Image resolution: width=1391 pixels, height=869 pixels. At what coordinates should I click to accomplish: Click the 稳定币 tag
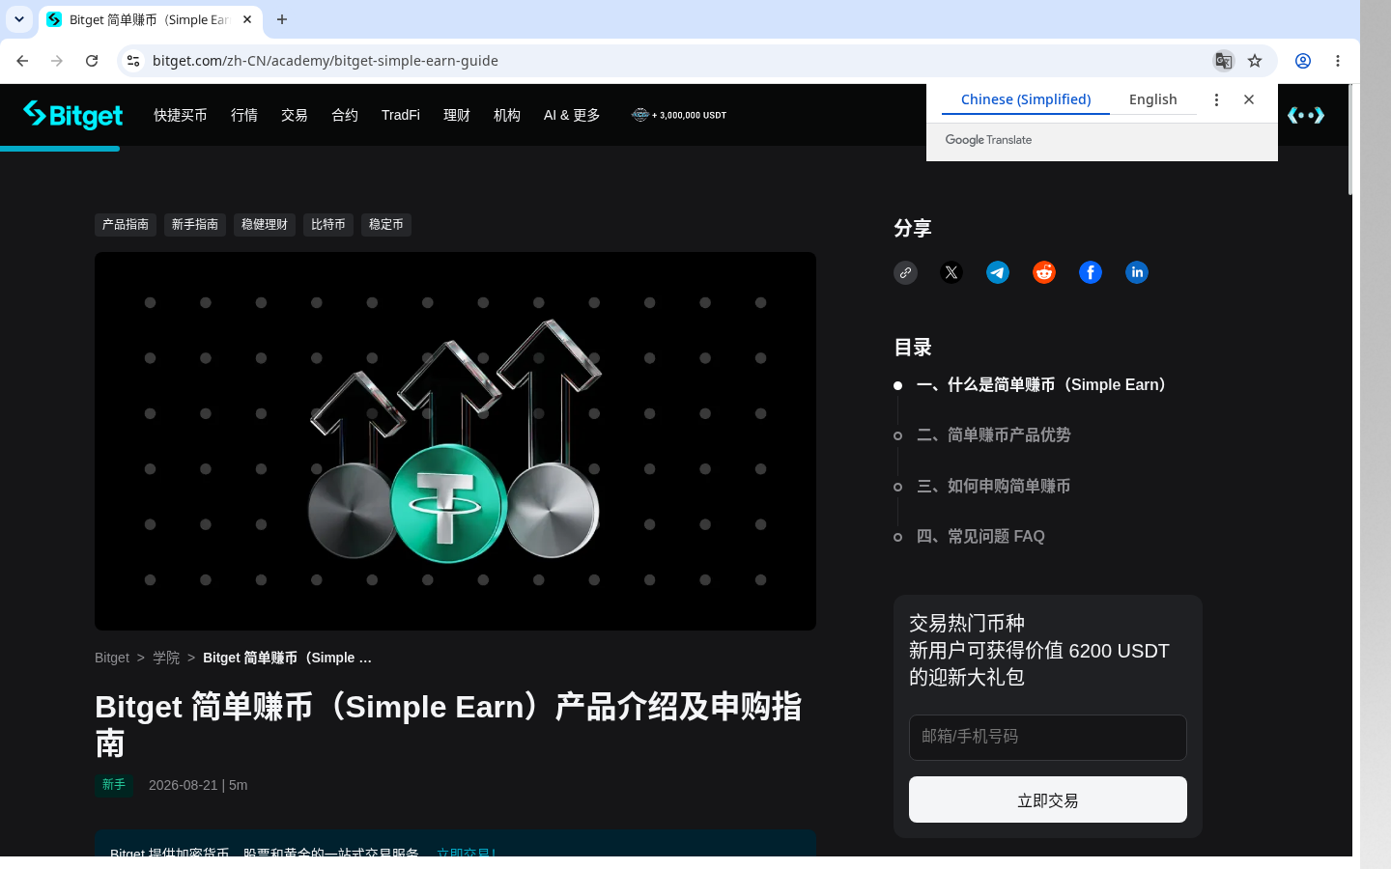click(386, 225)
